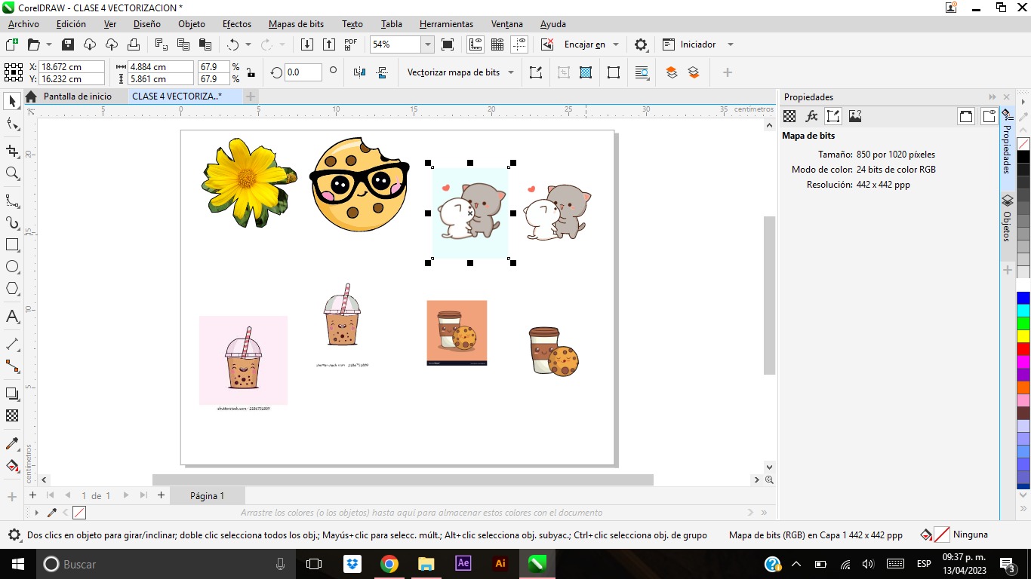Image resolution: width=1031 pixels, height=579 pixels.
Task: Open the Vectorizar mapa de bits dropdown
Action: coord(511,72)
